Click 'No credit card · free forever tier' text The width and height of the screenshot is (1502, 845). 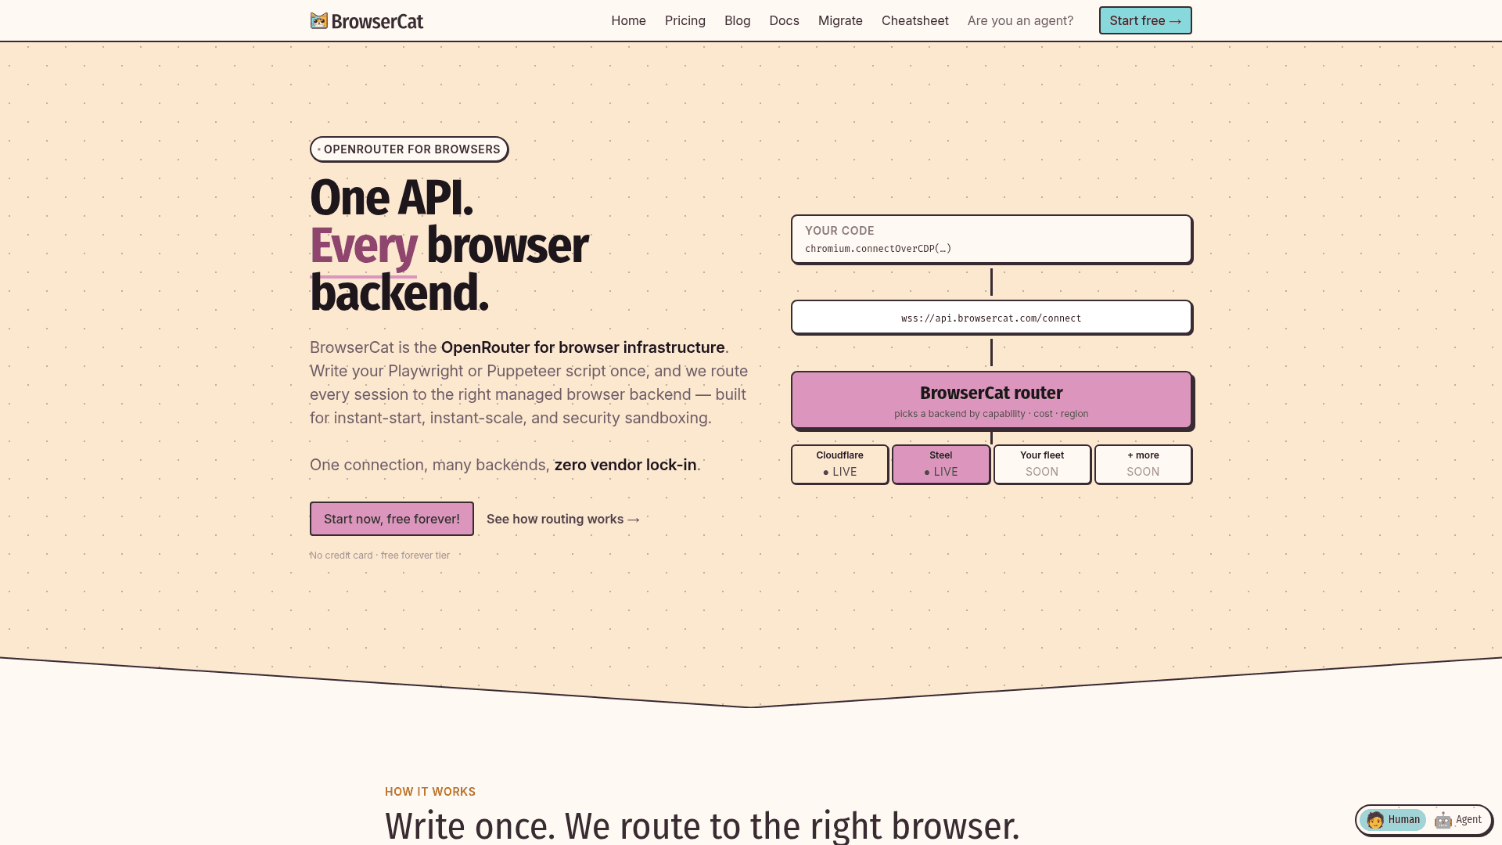click(380, 556)
